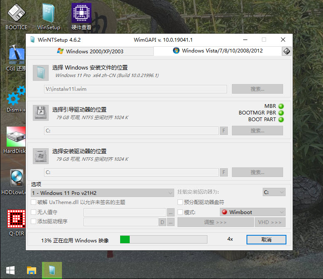323x279 pixels.
Task: Toggle the 无人值守 unattended checkbox
Action: 33,212
